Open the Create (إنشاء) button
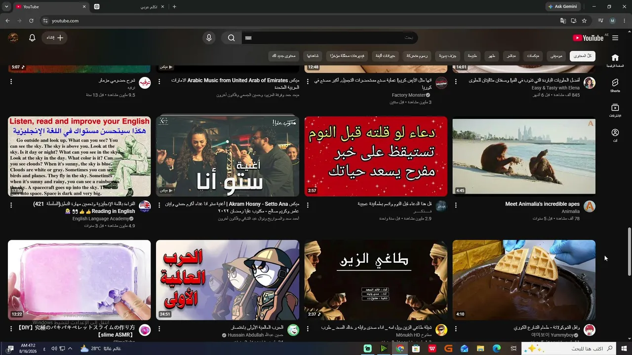Image resolution: width=632 pixels, height=355 pixels. click(55, 38)
